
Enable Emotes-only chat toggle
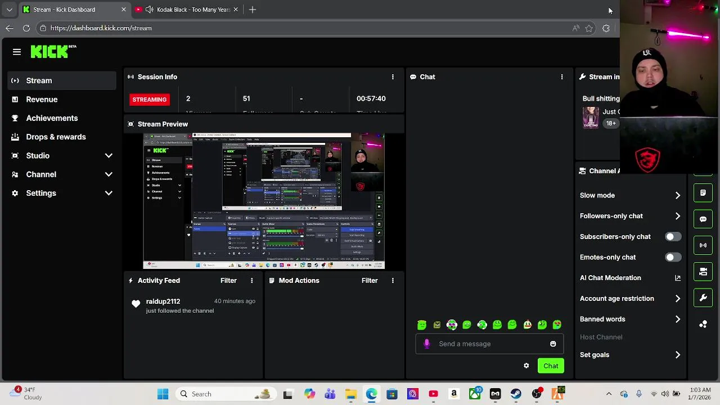(673, 258)
